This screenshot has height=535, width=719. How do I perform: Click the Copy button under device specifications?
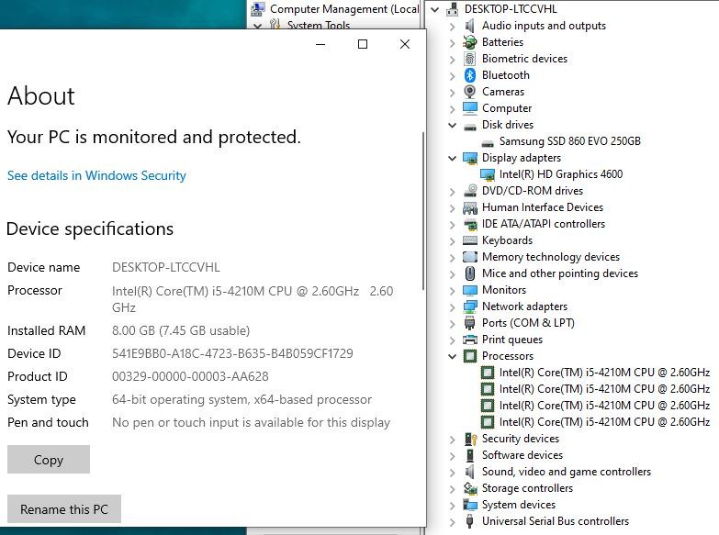49,460
